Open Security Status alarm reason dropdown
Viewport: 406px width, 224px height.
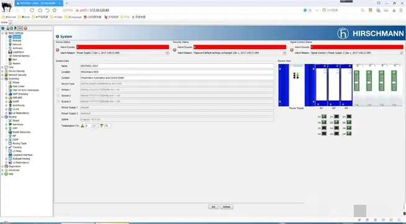(284, 53)
